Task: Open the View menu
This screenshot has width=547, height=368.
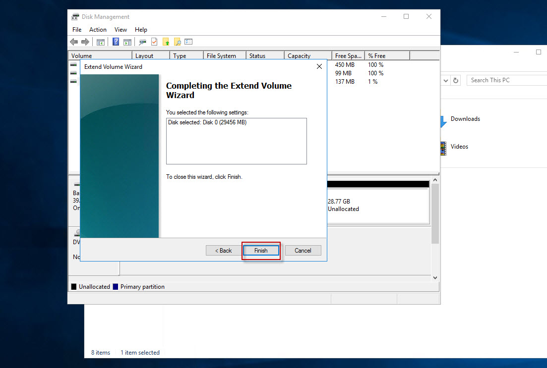Action: pyautogui.click(x=121, y=30)
